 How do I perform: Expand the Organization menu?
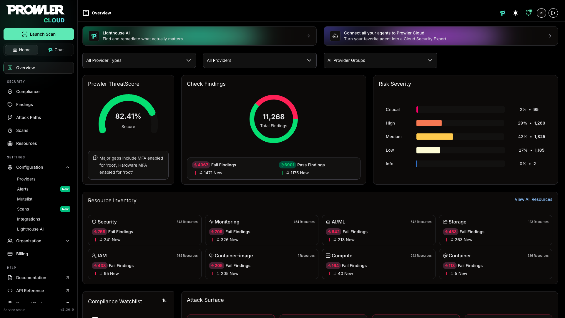39,241
